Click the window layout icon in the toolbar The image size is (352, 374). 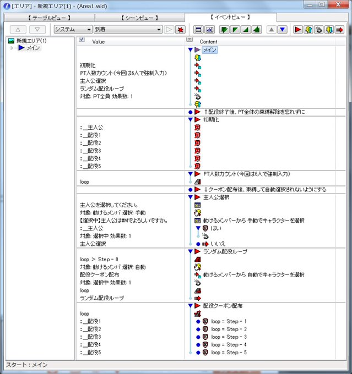198,30
